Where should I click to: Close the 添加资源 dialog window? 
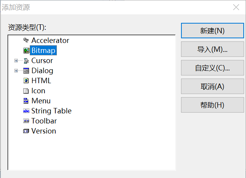(x=236, y=7)
